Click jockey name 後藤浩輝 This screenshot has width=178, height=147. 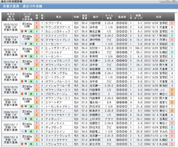95,73
